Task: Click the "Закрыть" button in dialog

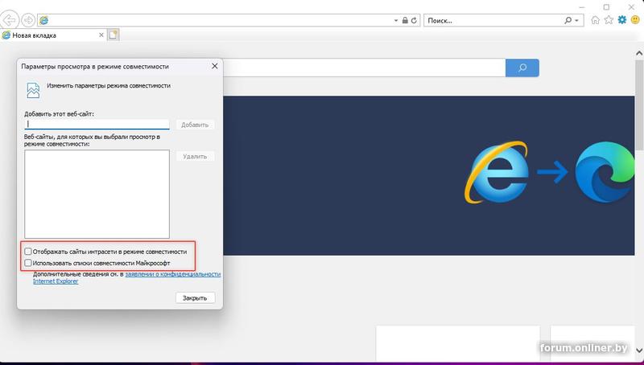Action: click(x=195, y=297)
